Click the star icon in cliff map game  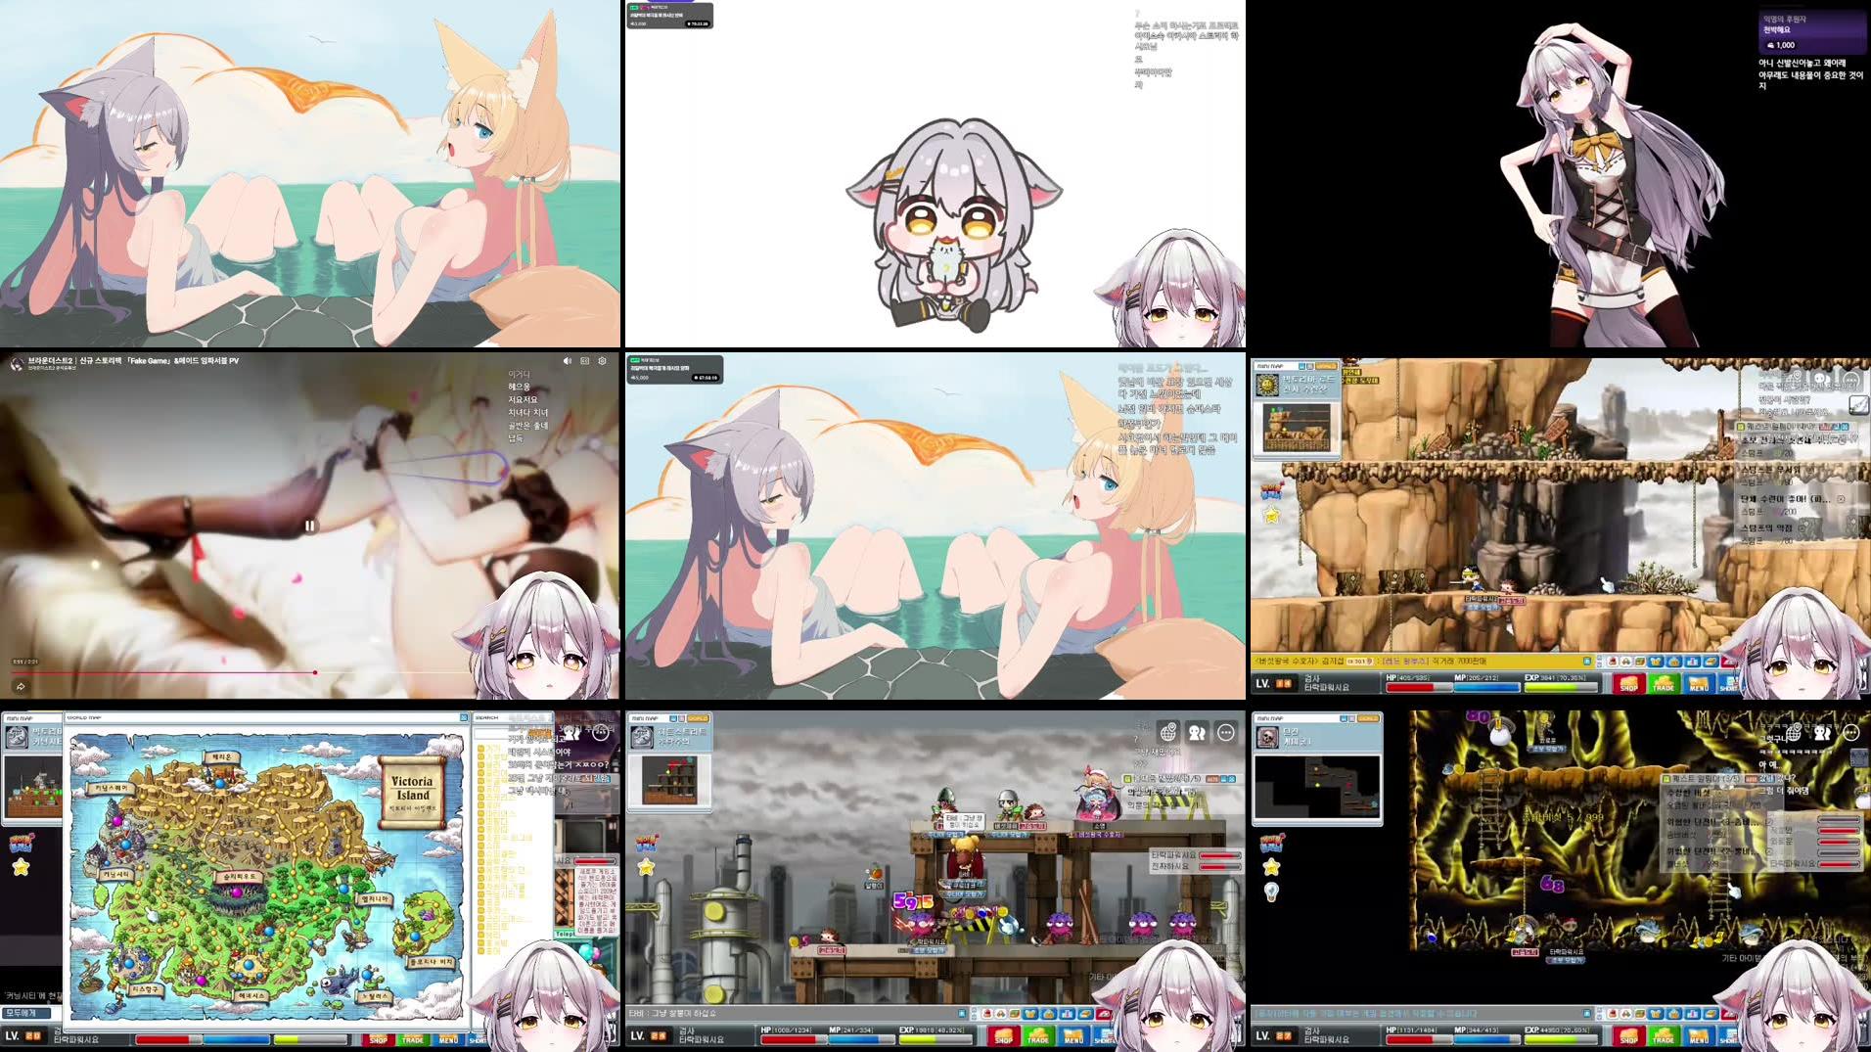(1271, 515)
